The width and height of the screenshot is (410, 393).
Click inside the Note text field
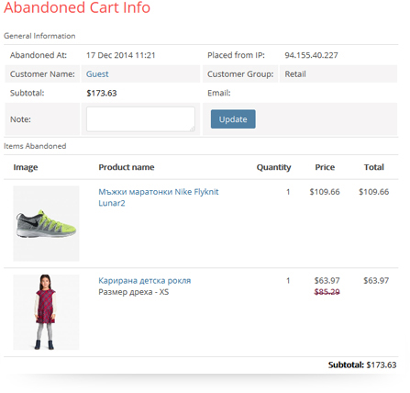pos(140,119)
